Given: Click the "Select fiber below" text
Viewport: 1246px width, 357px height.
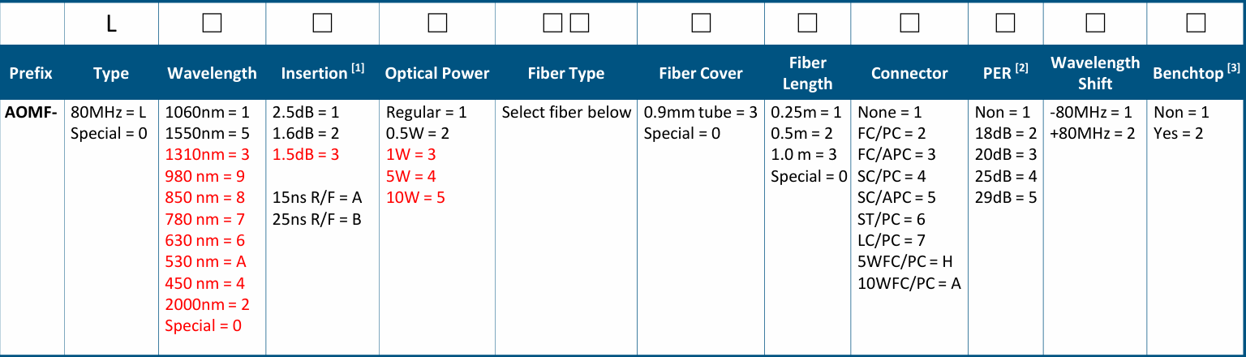Looking at the screenshot, I should (x=566, y=112).
